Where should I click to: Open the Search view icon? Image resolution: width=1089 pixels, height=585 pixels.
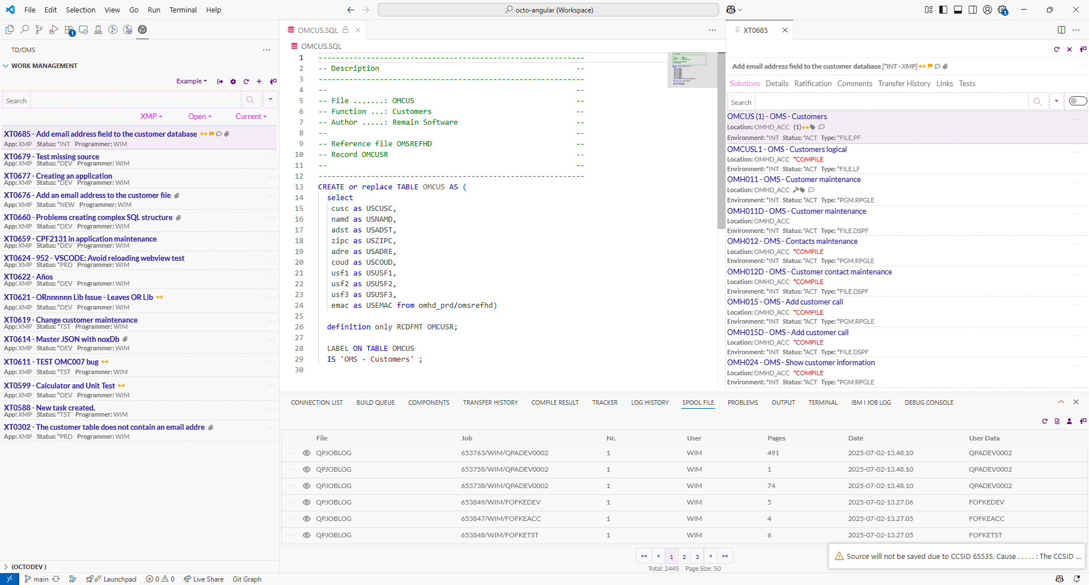24,29
